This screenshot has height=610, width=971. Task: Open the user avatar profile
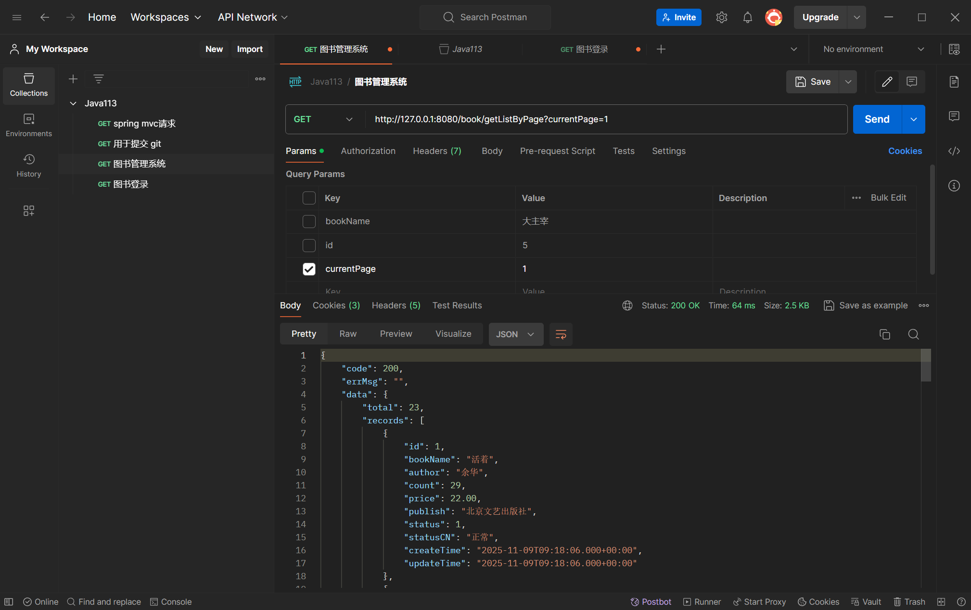click(774, 17)
